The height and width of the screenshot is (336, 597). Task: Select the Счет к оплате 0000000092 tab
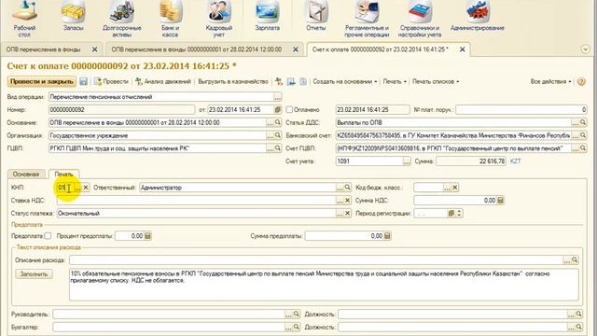point(380,49)
